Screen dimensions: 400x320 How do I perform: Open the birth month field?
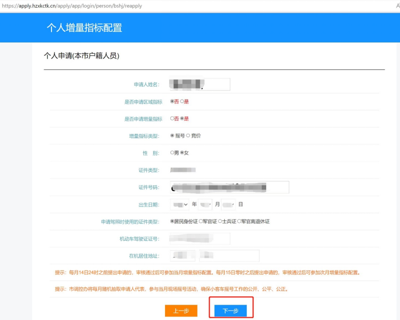click(205, 205)
